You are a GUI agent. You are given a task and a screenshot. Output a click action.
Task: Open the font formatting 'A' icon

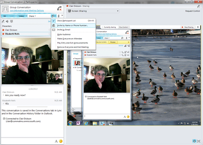(x=56, y=141)
